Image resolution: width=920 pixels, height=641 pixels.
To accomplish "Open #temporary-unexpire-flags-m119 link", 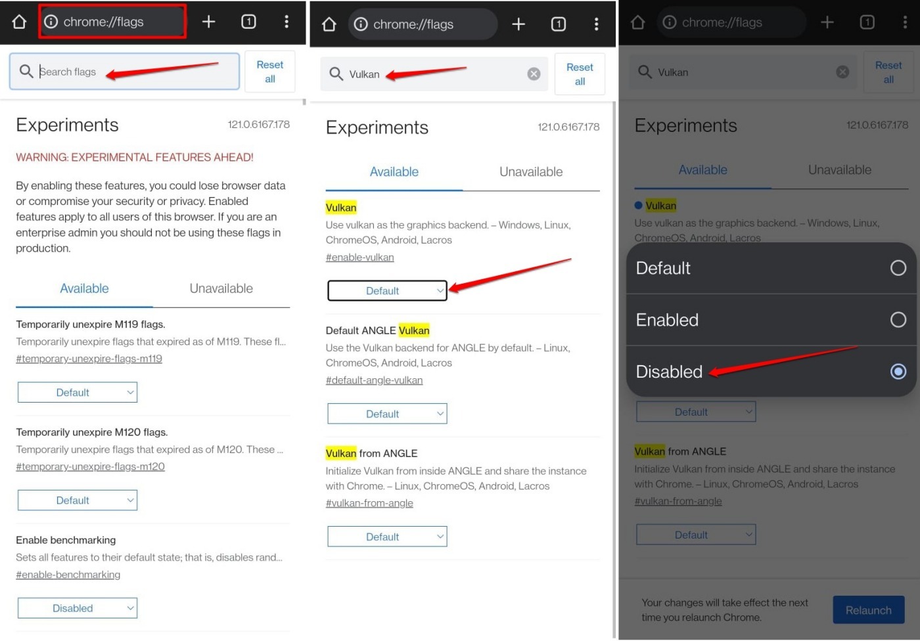I will (x=89, y=359).
